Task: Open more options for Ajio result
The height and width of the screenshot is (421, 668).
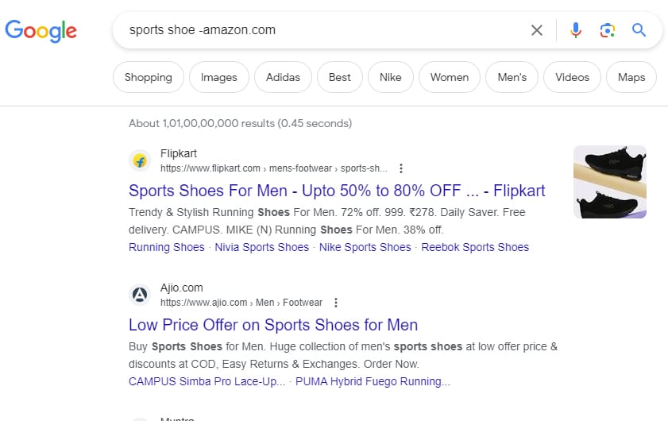Action: (x=336, y=303)
